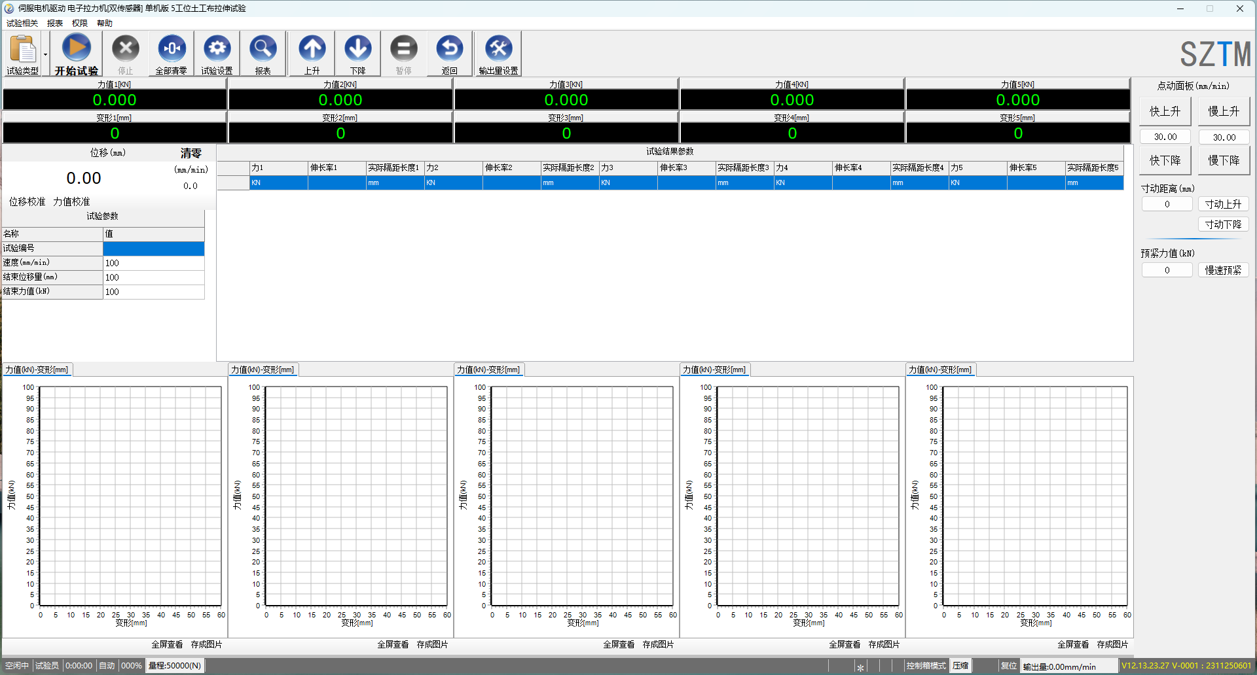This screenshot has height=675, width=1257.
Task: Click 存成图片 under the third chart
Action: click(658, 644)
